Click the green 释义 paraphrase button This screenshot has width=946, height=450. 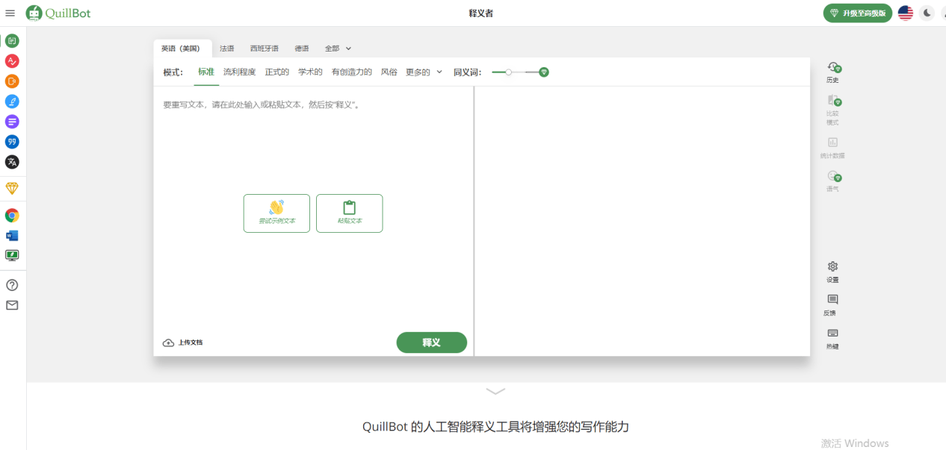coord(431,343)
